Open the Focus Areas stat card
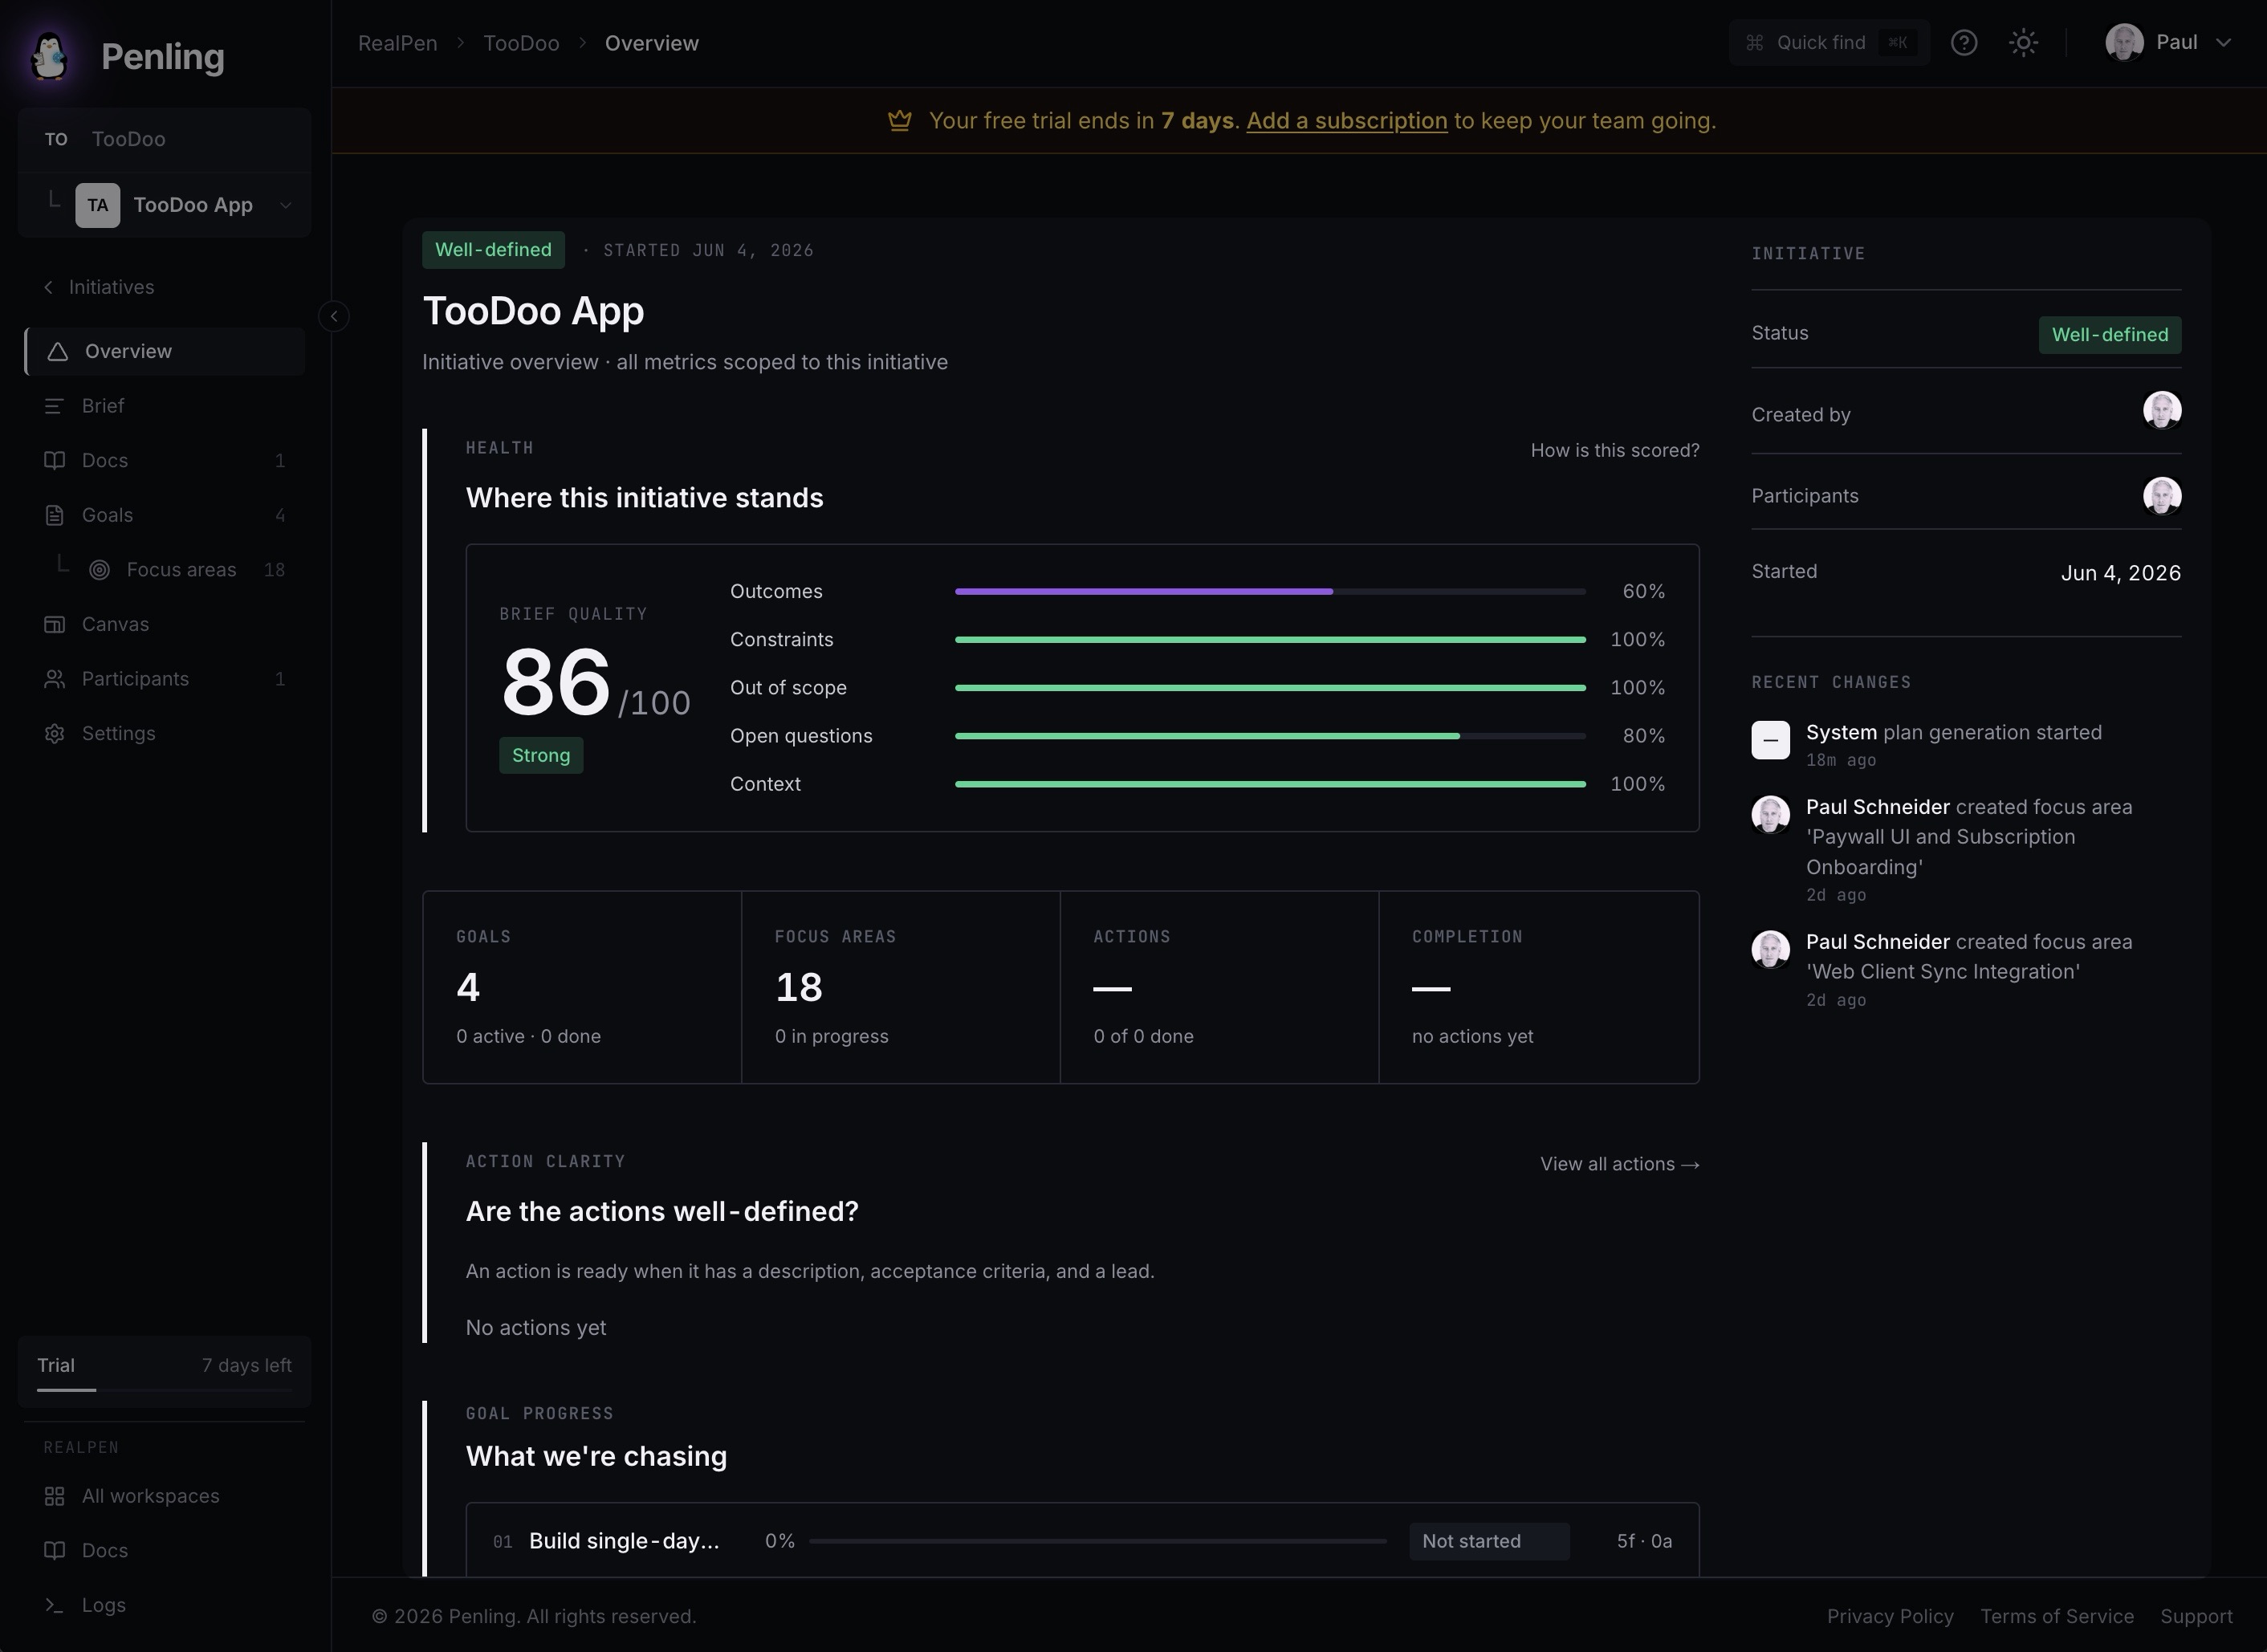Image resolution: width=2267 pixels, height=1652 pixels. tap(900, 987)
